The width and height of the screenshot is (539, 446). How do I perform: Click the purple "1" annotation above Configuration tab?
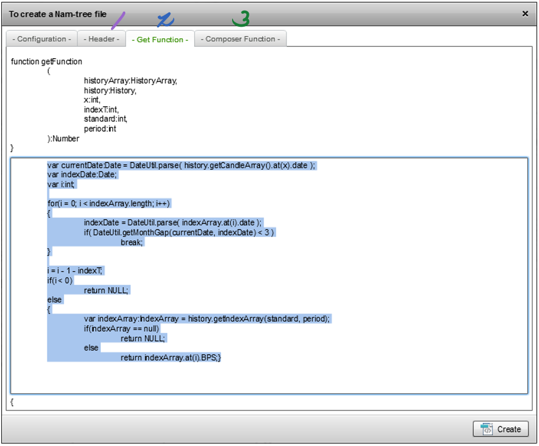117,20
